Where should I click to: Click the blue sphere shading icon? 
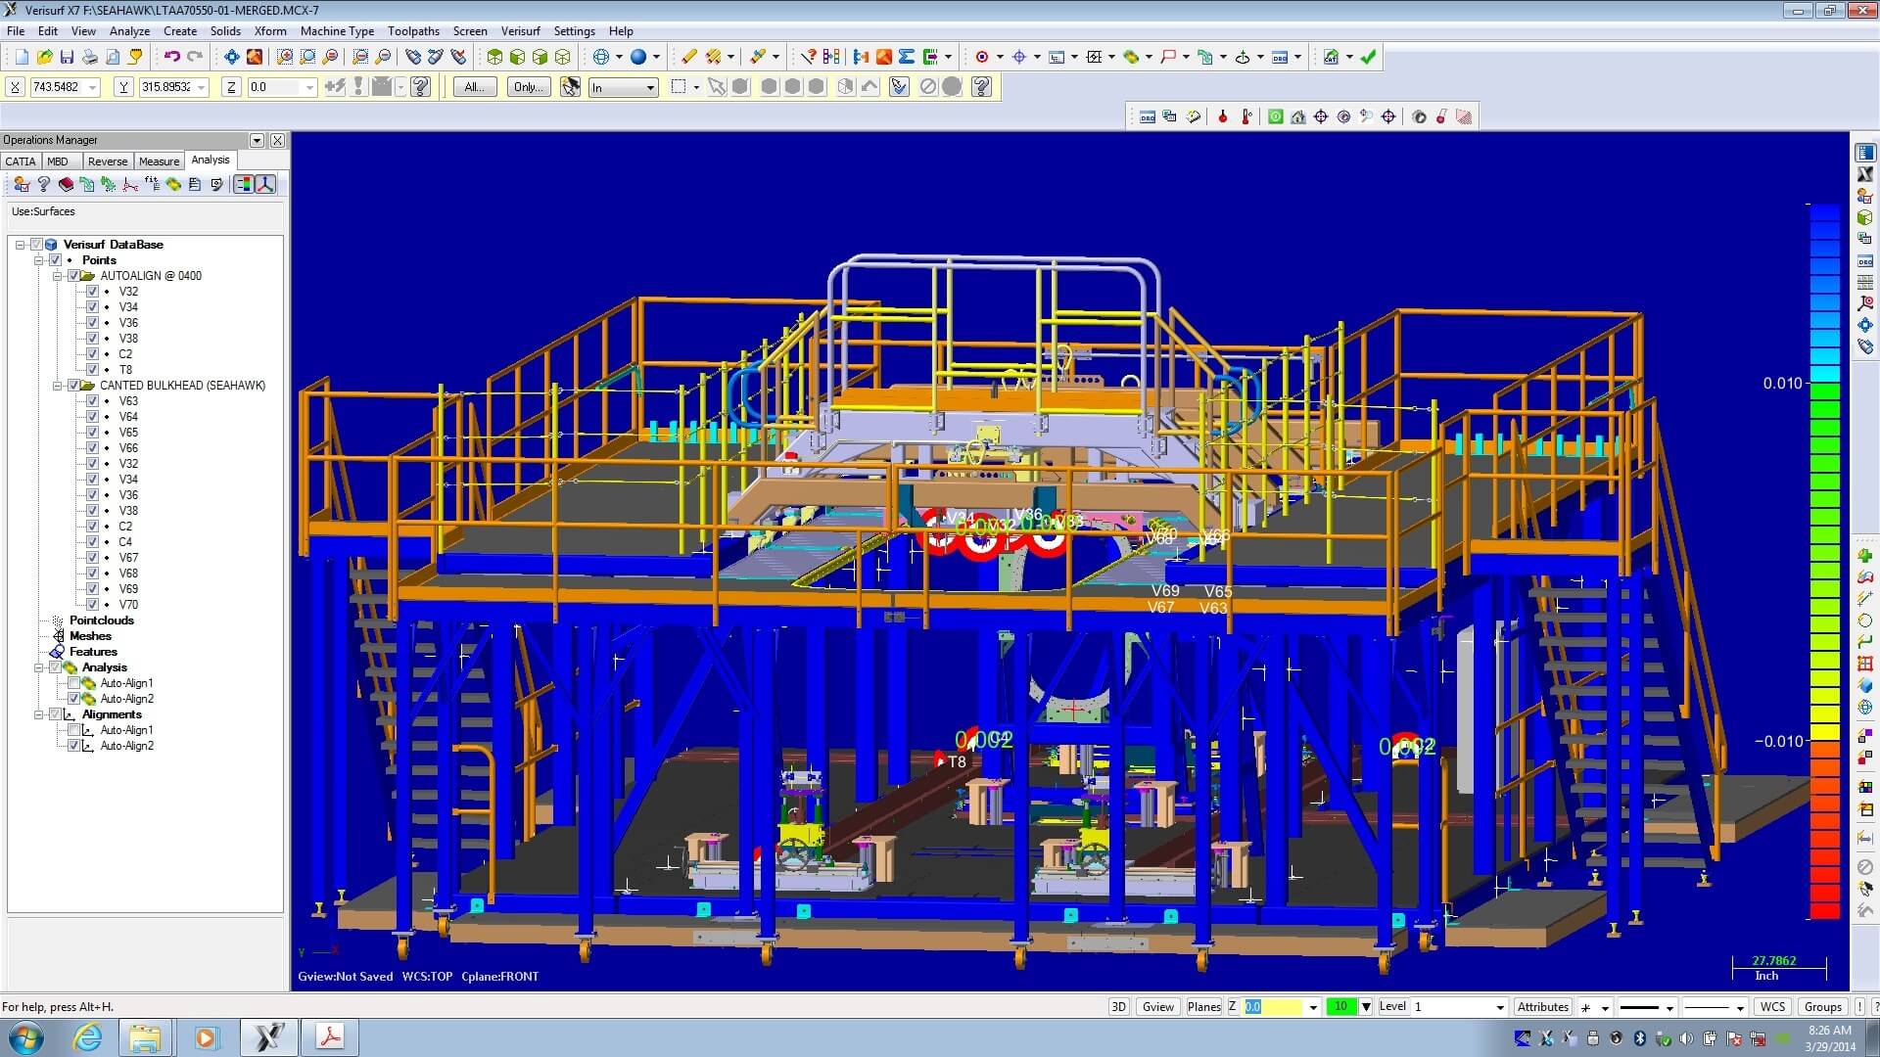tap(638, 57)
